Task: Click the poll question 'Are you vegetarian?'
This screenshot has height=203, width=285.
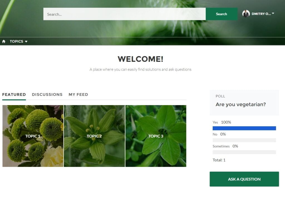Action: (x=241, y=104)
